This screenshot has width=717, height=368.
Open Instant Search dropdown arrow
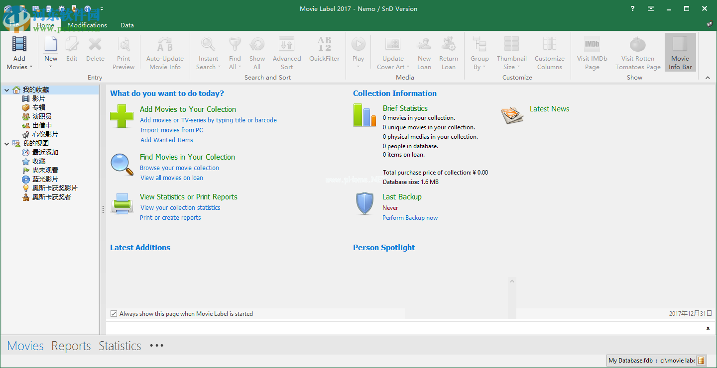(x=220, y=67)
